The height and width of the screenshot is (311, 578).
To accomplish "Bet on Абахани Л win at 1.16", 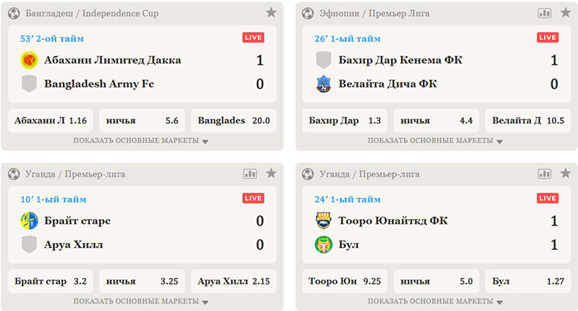I will pyautogui.click(x=51, y=121).
